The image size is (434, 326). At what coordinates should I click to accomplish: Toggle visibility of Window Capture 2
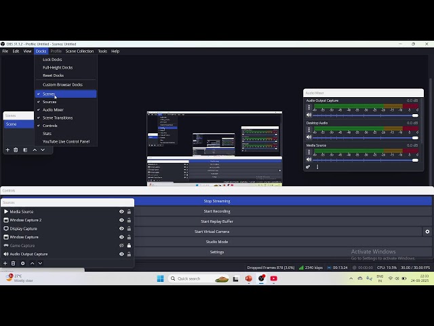point(121,220)
